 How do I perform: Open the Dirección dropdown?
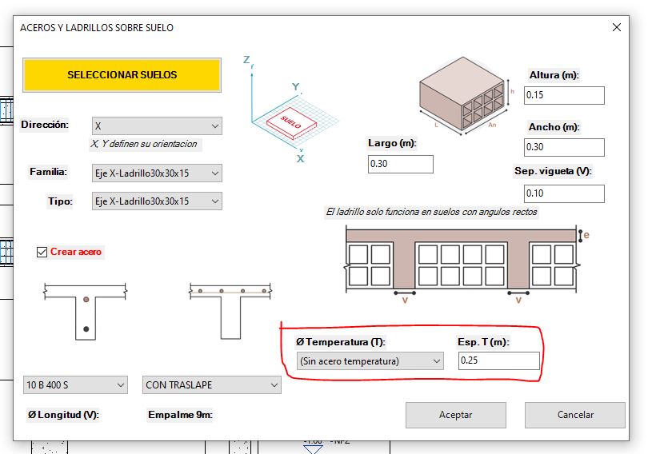[157, 125]
